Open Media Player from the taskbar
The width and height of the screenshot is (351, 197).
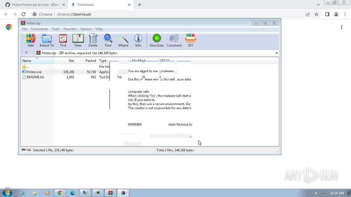click(47, 193)
